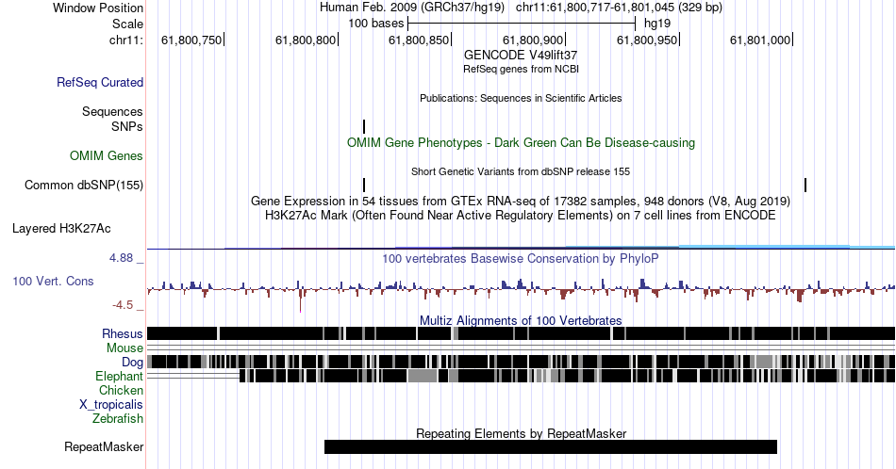The height and width of the screenshot is (469, 896).
Task: Click the Sequences track label
Action: coord(112,112)
